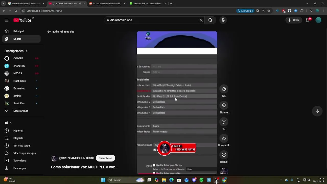
Task: Clear the search box with the X
Action: [x=201, y=20]
